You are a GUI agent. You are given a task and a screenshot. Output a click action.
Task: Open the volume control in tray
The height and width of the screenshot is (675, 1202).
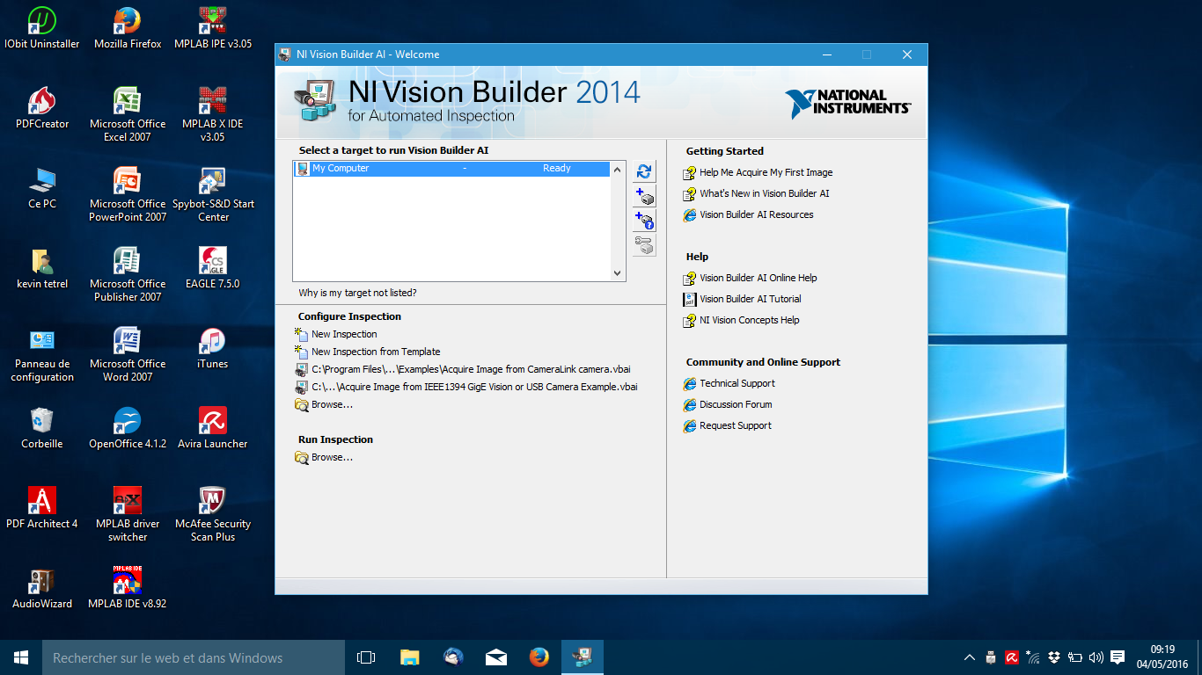(1096, 657)
